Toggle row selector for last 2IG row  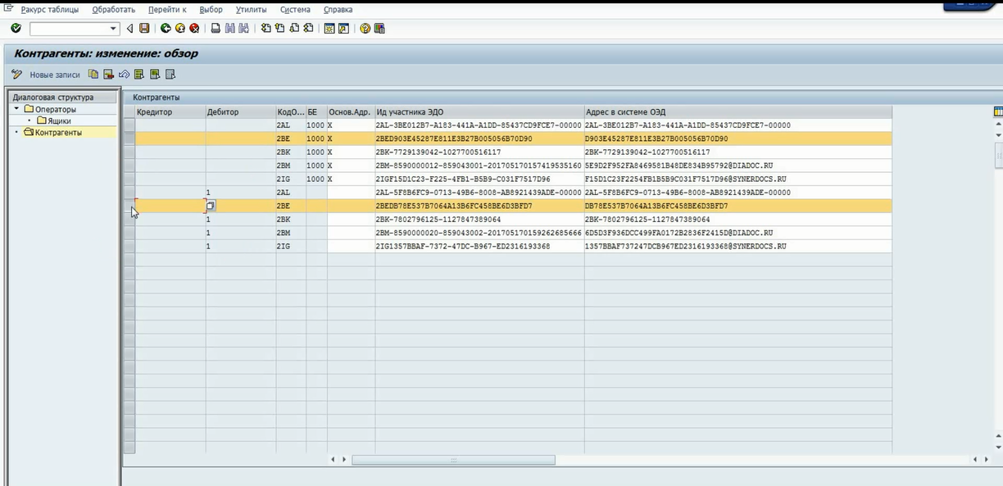[129, 246]
